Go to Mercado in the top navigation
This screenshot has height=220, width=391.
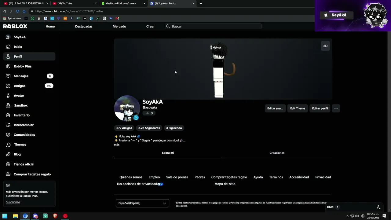(x=119, y=26)
